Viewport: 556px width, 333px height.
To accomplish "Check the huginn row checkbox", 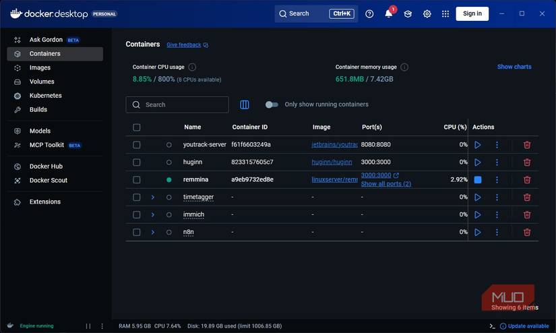I will (137, 162).
